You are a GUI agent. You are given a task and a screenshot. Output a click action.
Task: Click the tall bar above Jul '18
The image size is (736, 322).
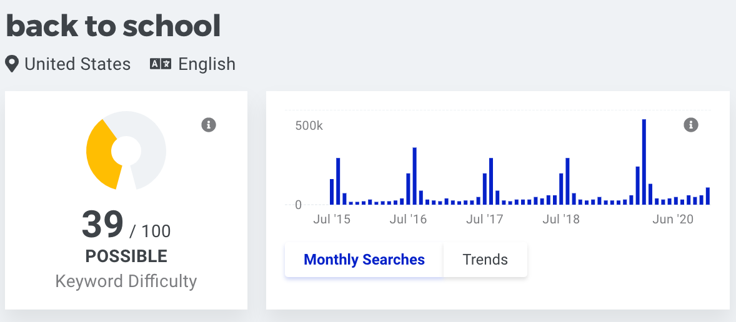point(567,182)
